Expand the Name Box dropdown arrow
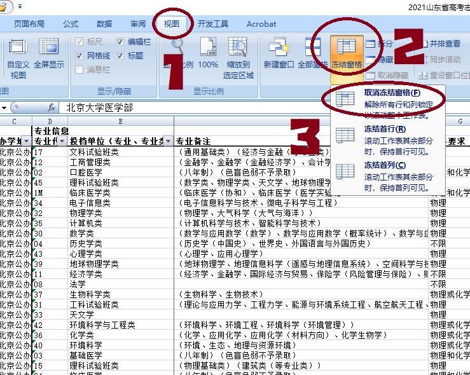 click(x=4, y=107)
